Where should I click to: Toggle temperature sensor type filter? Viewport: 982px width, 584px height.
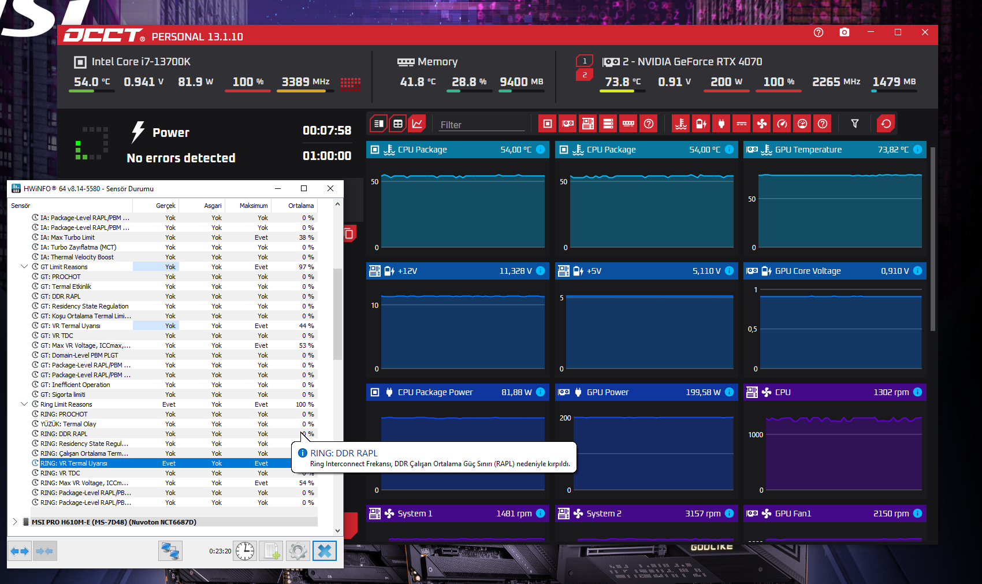click(681, 124)
